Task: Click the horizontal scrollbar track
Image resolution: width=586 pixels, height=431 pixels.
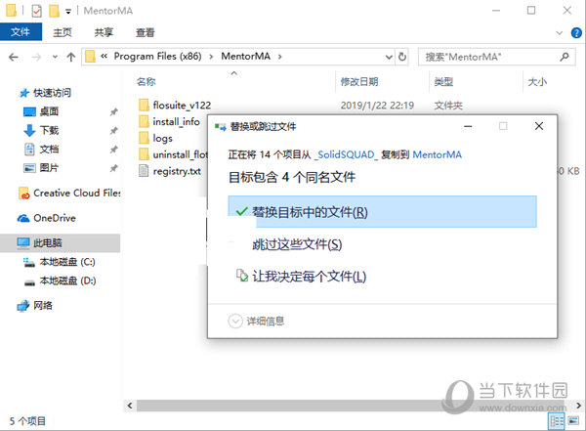Action: 352,406
